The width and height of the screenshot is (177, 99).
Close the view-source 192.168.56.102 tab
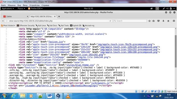coord(55,16)
